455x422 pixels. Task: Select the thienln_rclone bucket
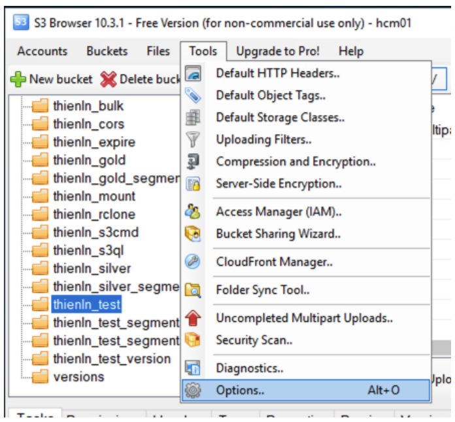[94, 214]
